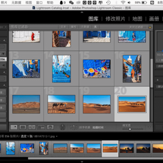Collapse the filmstrip with bottom arrow
This screenshot has height=163, width=163.
82,162
